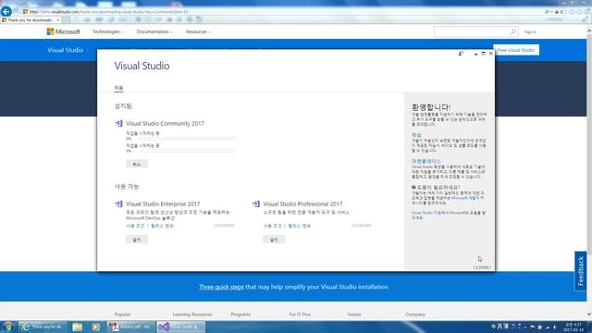Click the search magnifier on Microsoft page
This screenshot has height=333, width=592.
click(513, 31)
